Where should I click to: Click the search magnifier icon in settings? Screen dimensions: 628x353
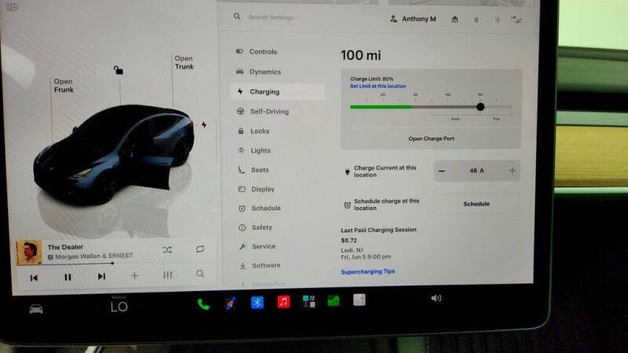[x=237, y=16]
